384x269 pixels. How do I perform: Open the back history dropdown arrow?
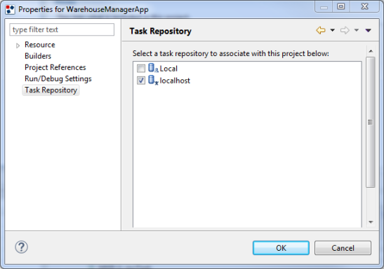tap(332, 30)
